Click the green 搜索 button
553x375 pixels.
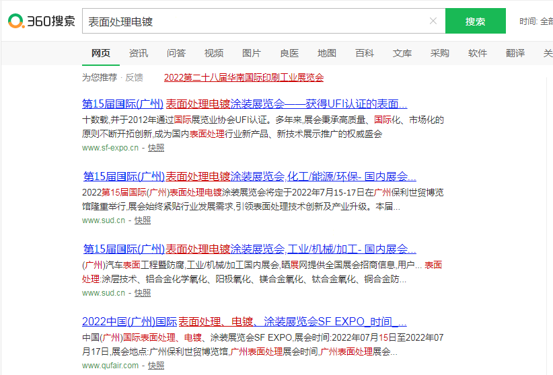(475, 22)
